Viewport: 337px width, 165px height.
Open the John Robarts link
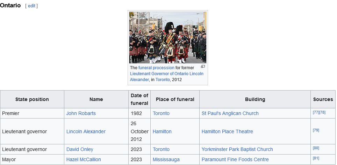[81, 113]
